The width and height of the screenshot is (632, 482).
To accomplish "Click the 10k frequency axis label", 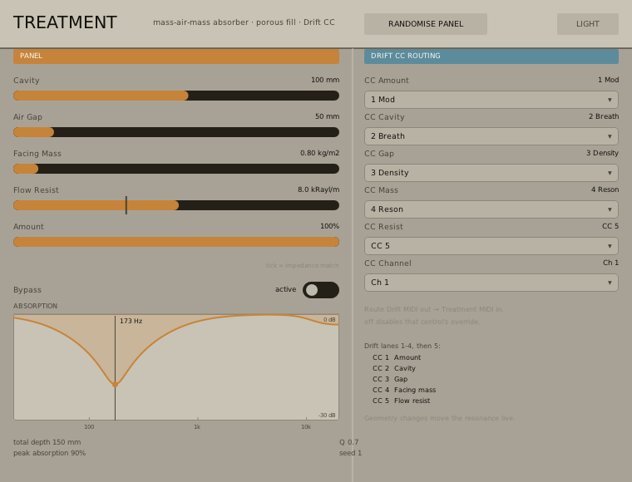I will pyautogui.click(x=306, y=427).
